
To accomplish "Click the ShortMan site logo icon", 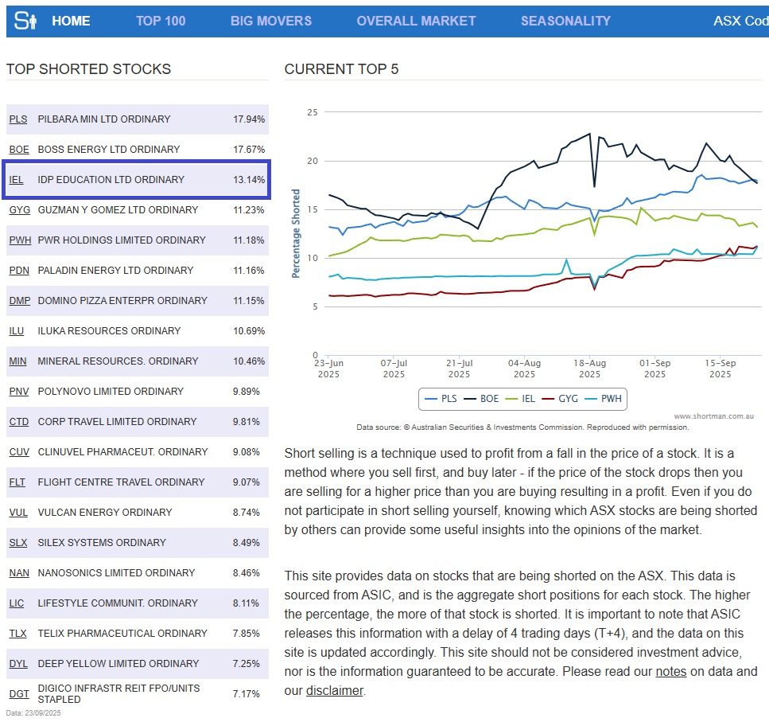I will point(26,21).
